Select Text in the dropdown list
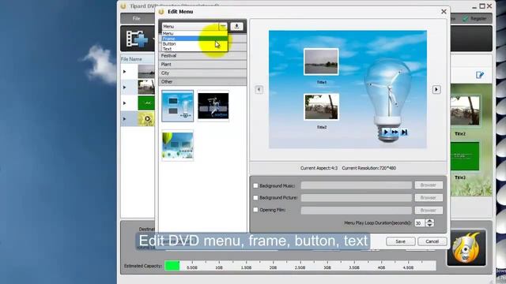The image size is (506, 284). [194, 49]
